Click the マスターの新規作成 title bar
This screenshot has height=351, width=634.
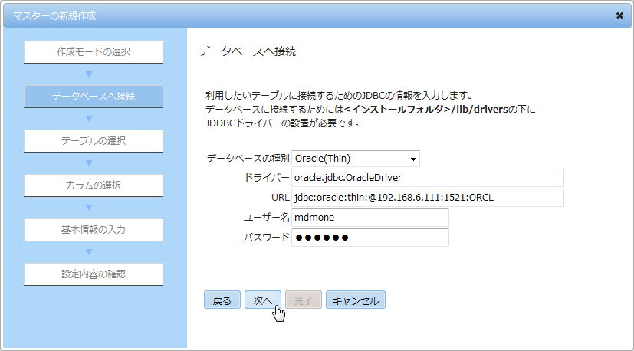pos(307,16)
